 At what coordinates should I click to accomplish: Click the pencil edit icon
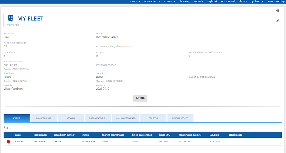[277, 21]
